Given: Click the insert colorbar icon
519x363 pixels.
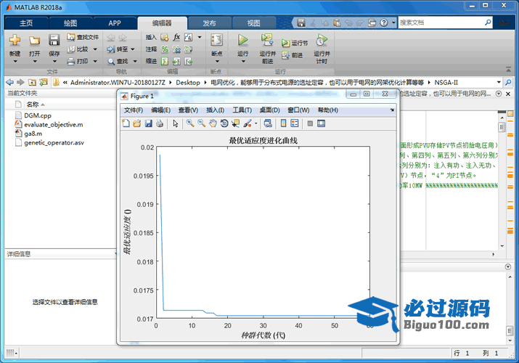Looking at the screenshot, I should [x=283, y=123].
